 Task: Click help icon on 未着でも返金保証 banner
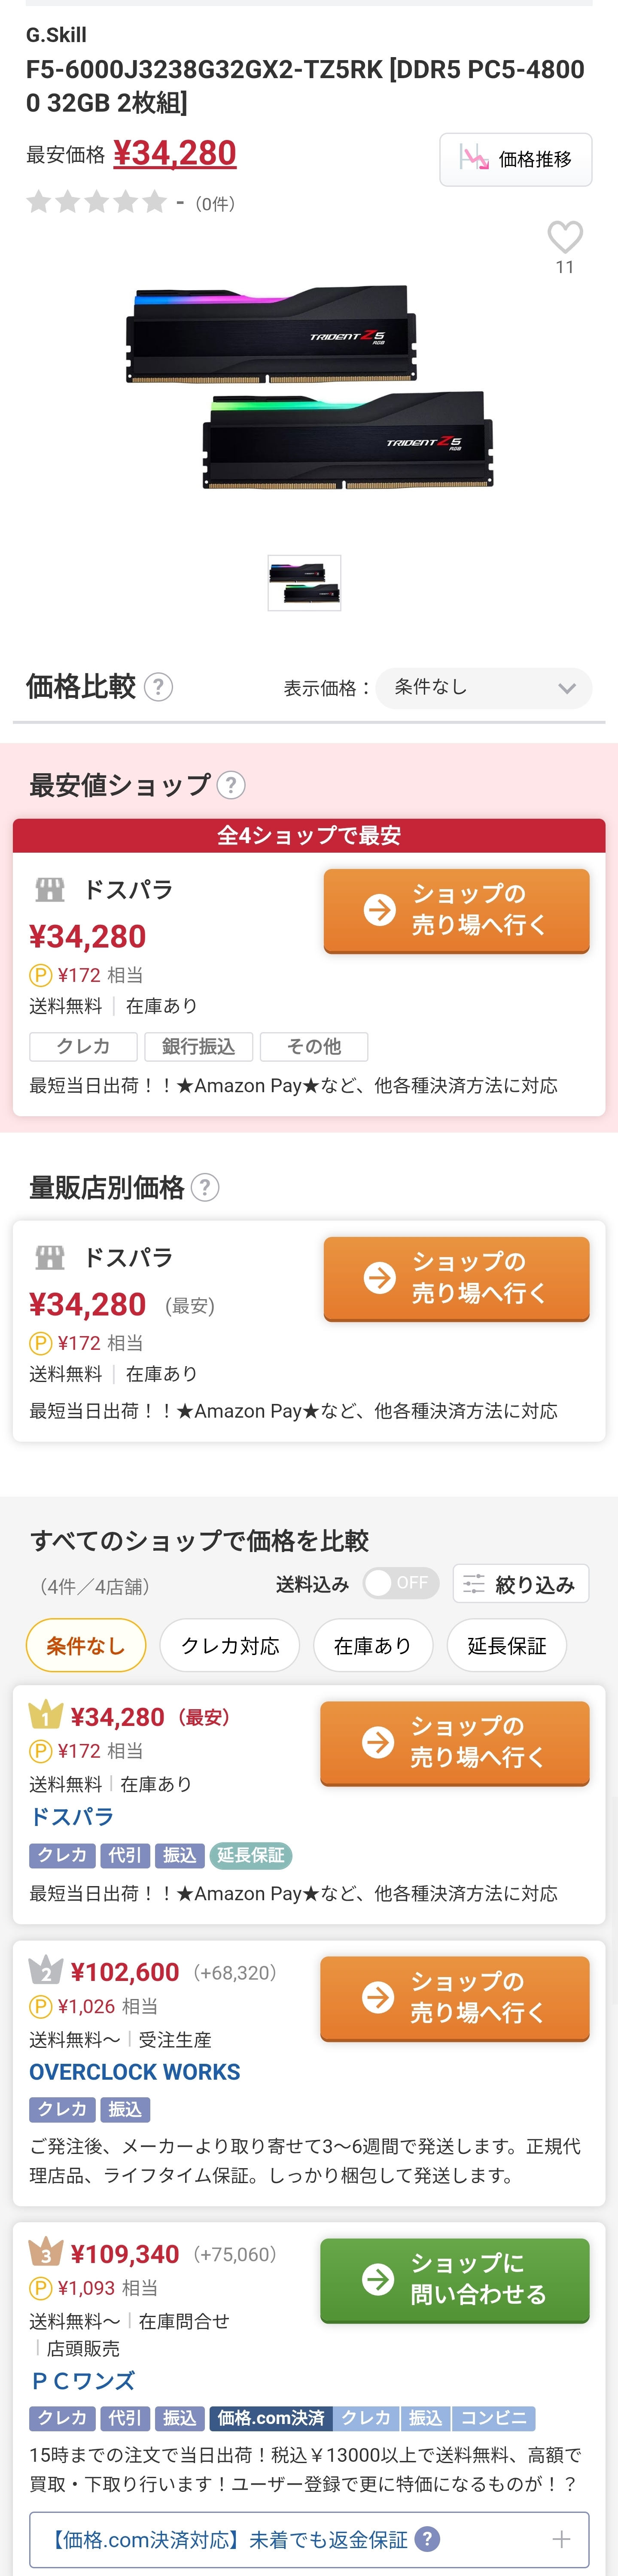click(x=426, y=2539)
